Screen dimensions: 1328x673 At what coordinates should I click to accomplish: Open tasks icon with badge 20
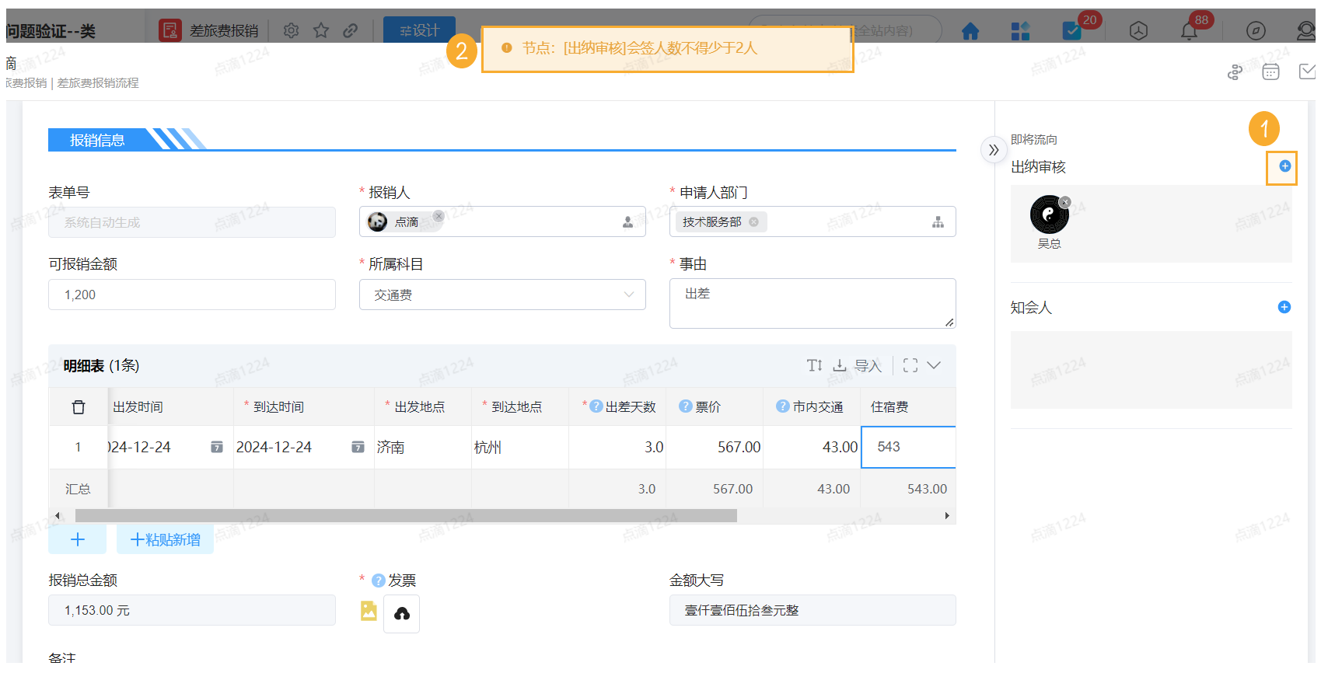(x=1071, y=31)
